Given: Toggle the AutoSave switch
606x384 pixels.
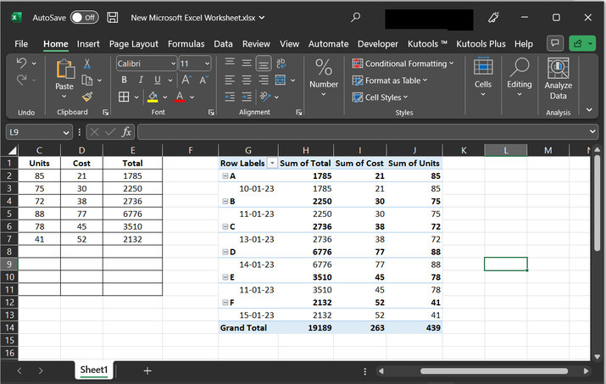Looking at the screenshot, I should point(84,17).
